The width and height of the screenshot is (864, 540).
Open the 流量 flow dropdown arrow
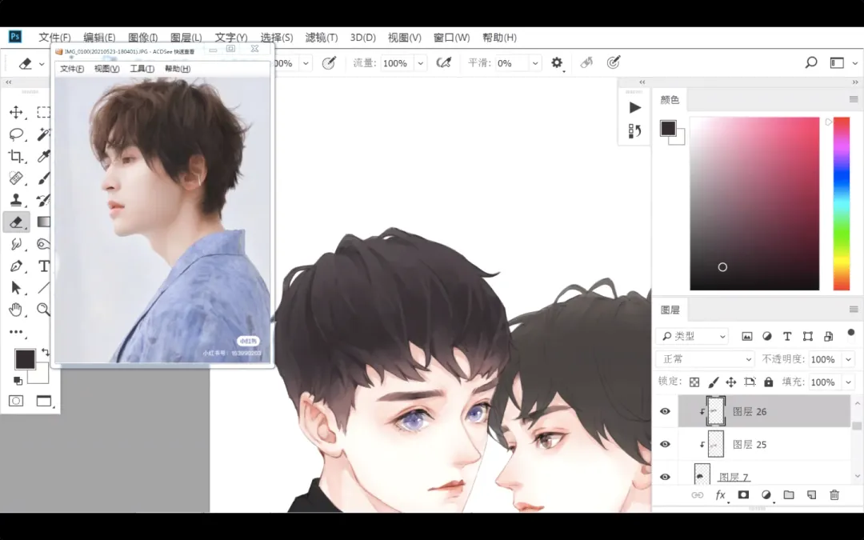[x=421, y=63]
